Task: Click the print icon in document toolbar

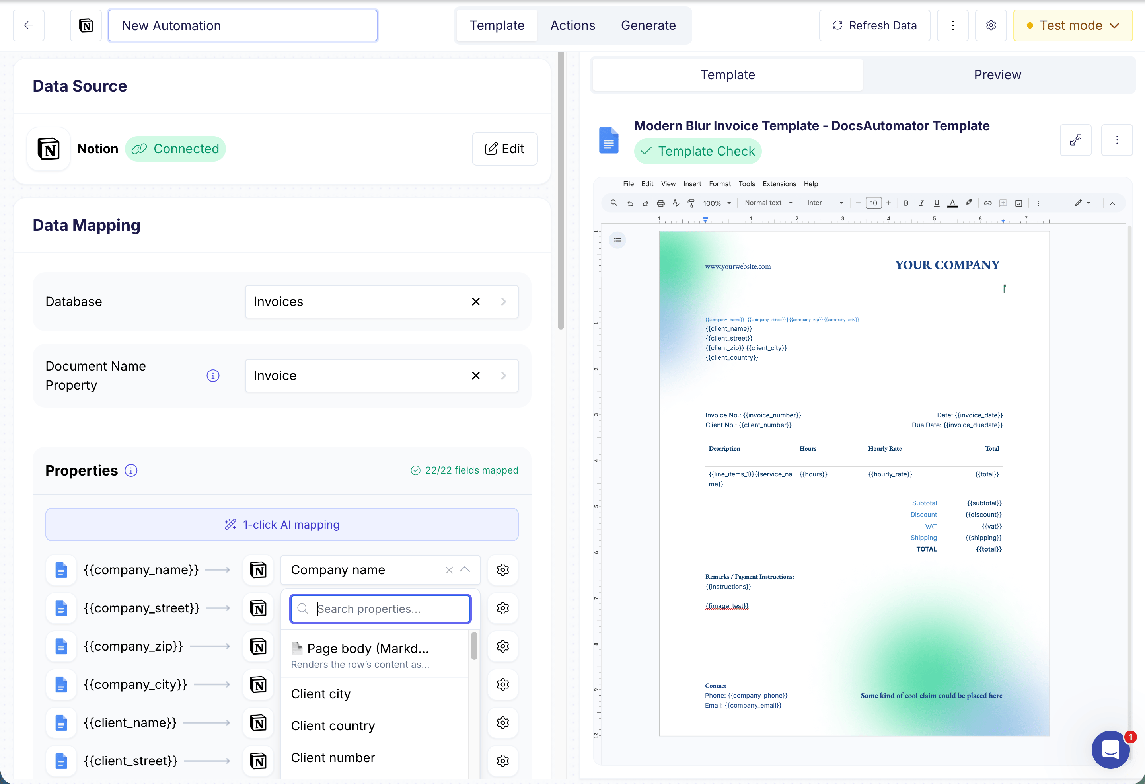Action: coord(661,203)
